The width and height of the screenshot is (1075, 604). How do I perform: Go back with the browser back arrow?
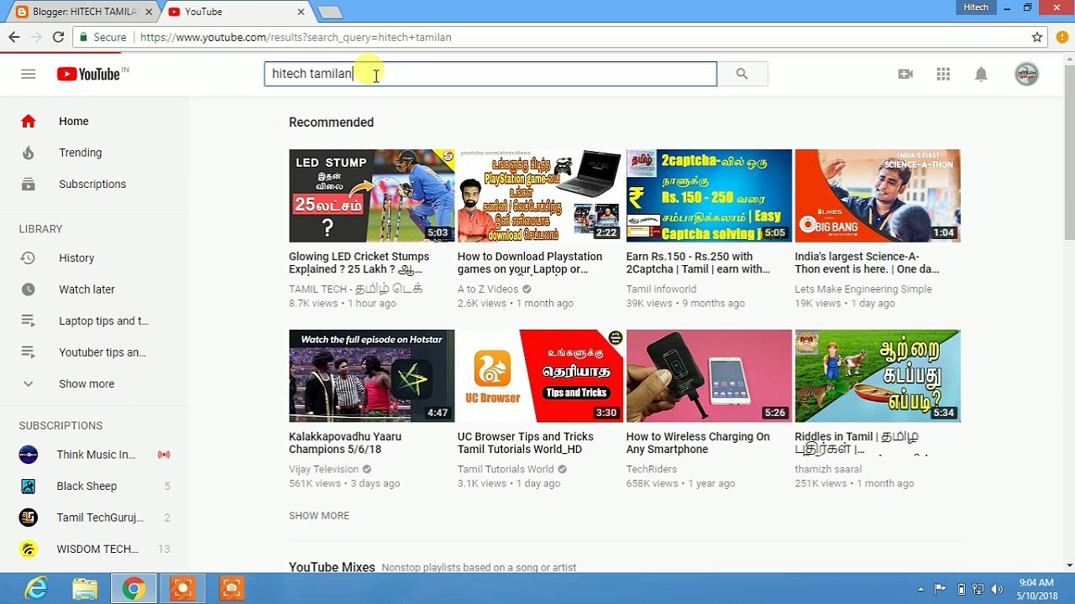click(x=13, y=37)
